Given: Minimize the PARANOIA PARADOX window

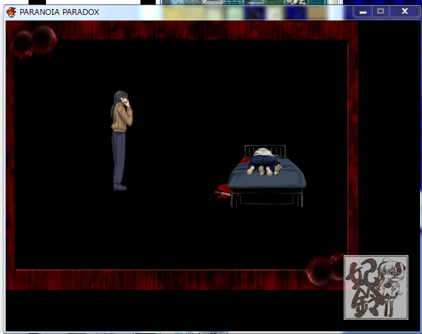Looking at the screenshot, I should 363,12.
